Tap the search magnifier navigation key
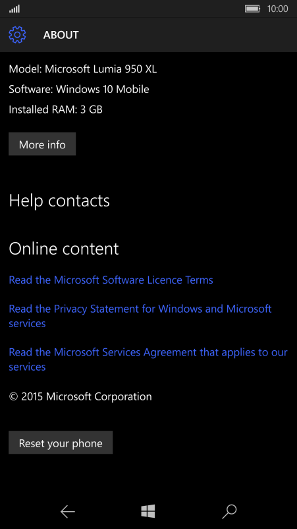297x529 pixels. pyautogui.click(x=229, y=511)
